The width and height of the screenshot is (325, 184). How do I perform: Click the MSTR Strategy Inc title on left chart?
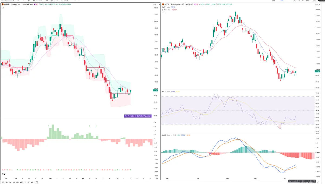(18, 4)
